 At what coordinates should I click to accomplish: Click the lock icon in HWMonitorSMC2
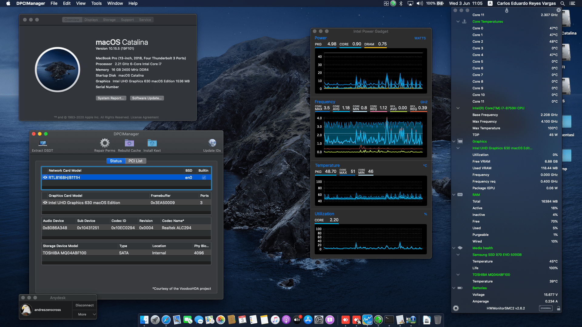[x=559, y=308]
